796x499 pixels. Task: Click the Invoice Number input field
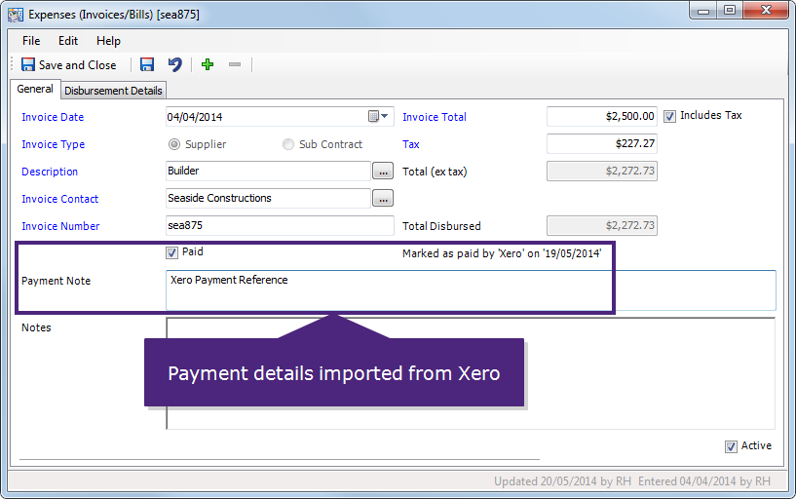(280, 226)
